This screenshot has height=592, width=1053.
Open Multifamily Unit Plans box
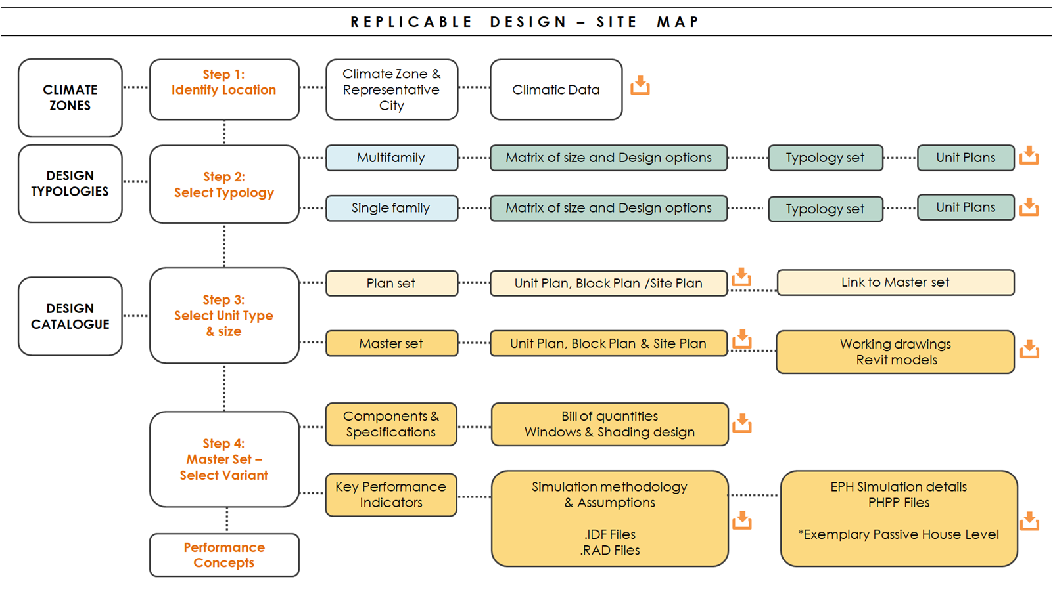point(966,158)
